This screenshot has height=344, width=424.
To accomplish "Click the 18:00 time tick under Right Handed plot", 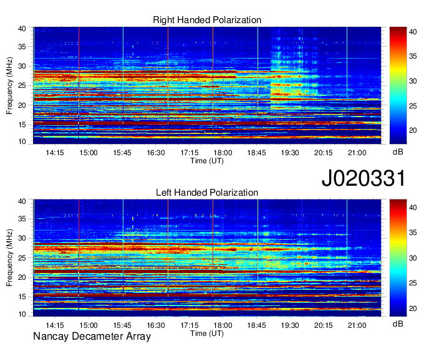I will click(x=223, y=153).
